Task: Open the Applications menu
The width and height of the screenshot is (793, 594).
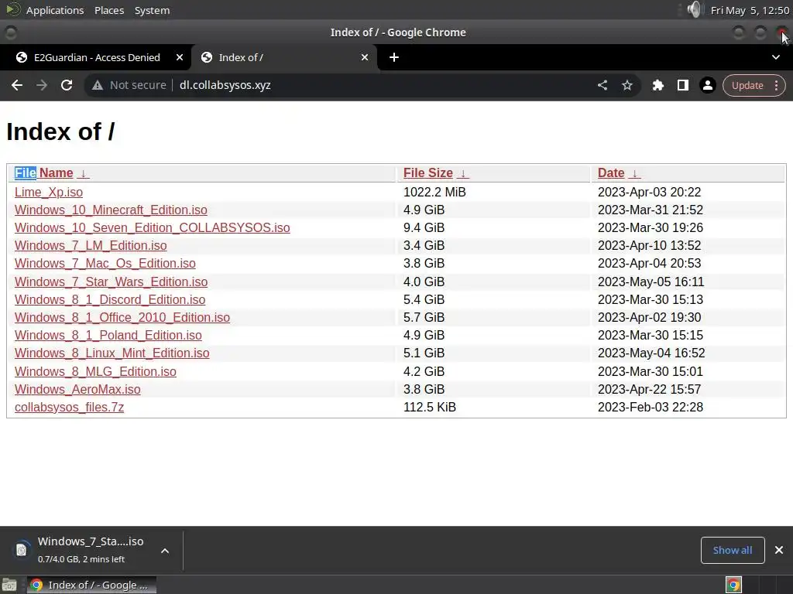Action: (x=55, y=10)
